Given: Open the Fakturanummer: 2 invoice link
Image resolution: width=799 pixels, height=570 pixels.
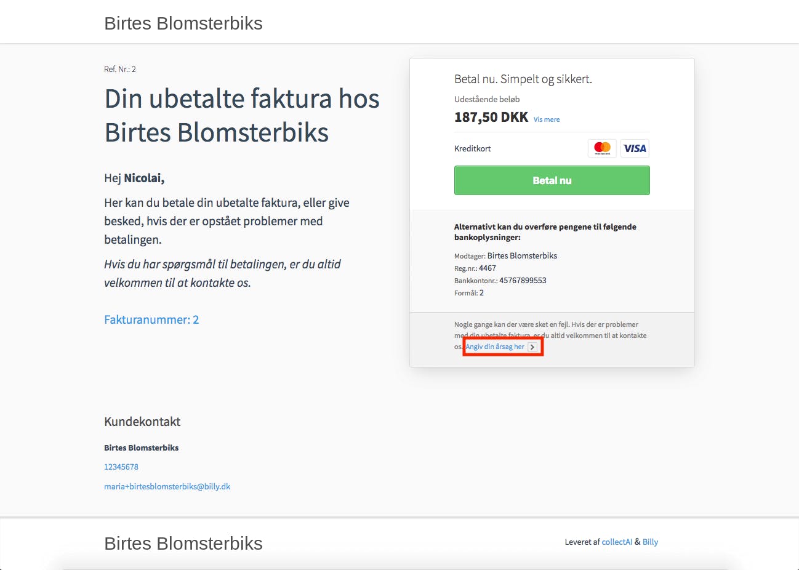Looking at the screenshot, I should pyautogui.click(x=151, y=319).
